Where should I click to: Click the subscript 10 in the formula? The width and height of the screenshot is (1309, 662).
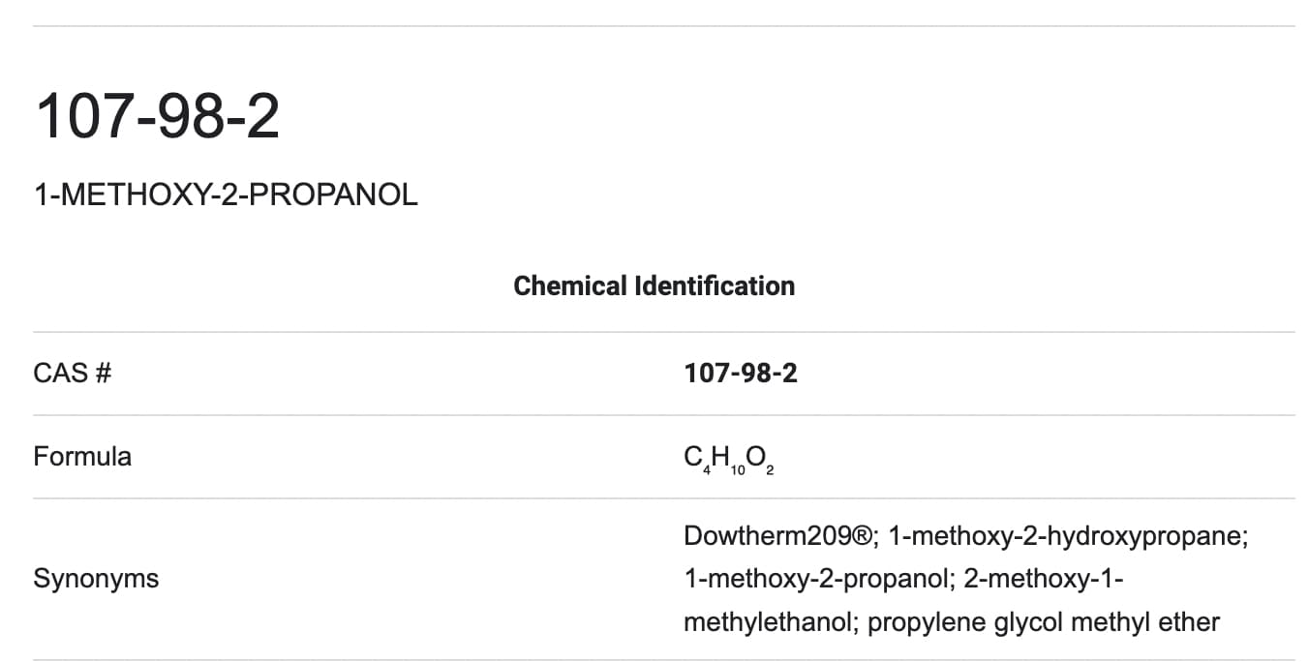(x=739, y=470)
